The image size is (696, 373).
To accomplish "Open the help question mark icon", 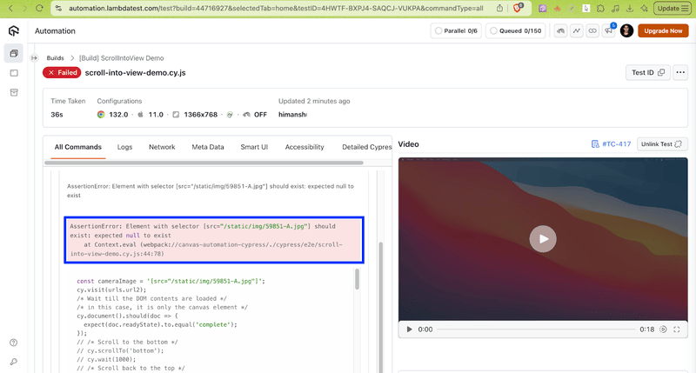I will 14,343.
